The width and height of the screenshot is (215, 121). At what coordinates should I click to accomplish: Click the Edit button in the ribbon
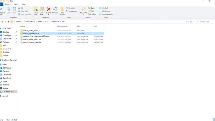coord(91,11)
